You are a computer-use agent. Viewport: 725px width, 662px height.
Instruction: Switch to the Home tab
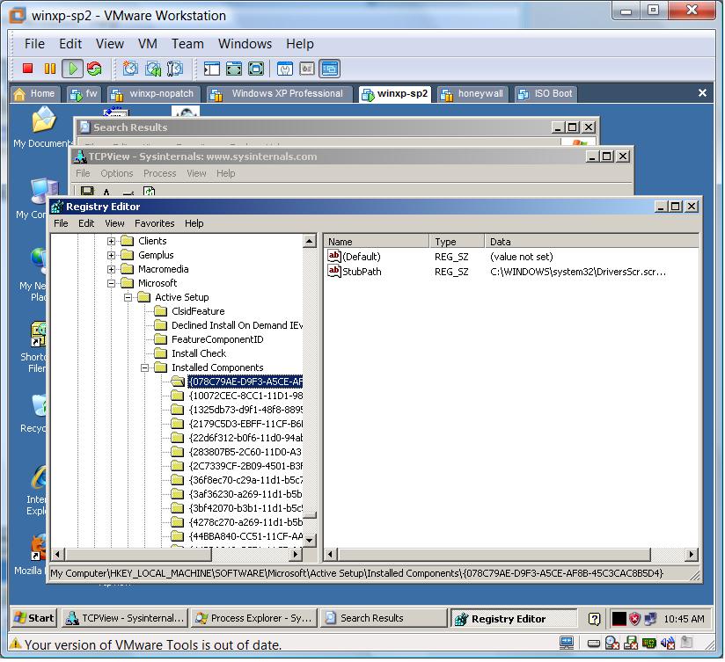tap(35, 94)
